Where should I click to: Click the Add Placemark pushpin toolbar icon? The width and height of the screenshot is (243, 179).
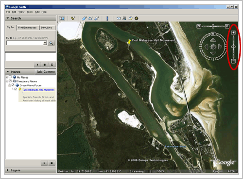point(73,18)
